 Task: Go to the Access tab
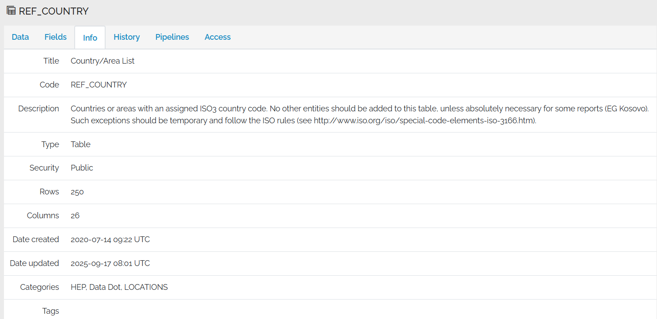pos(217,37)
